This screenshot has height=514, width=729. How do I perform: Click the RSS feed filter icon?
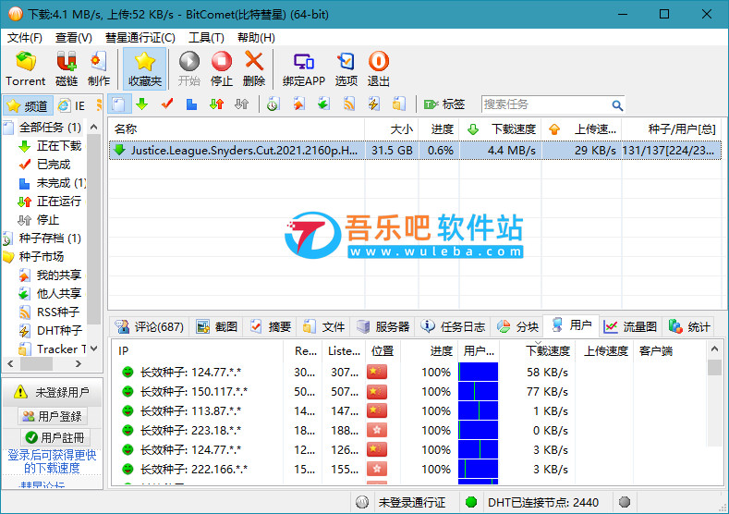click(x=348, y=104)
